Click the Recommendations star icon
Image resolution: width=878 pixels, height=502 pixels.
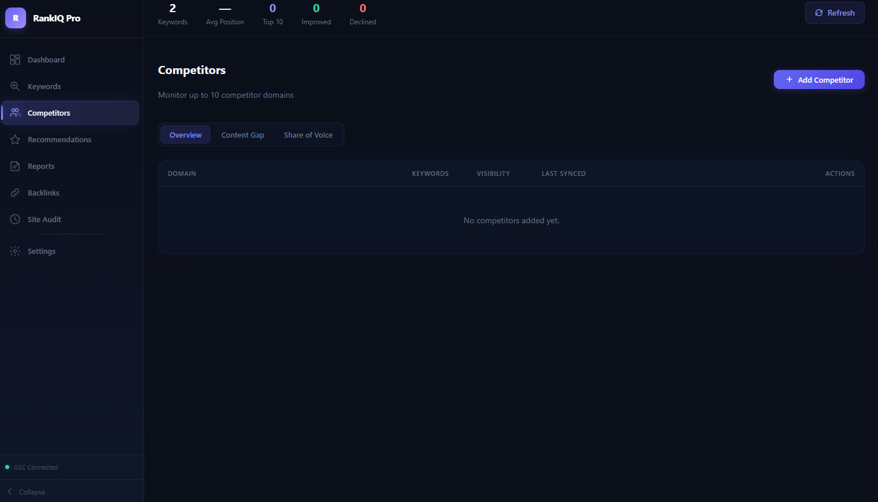(15, 139)
